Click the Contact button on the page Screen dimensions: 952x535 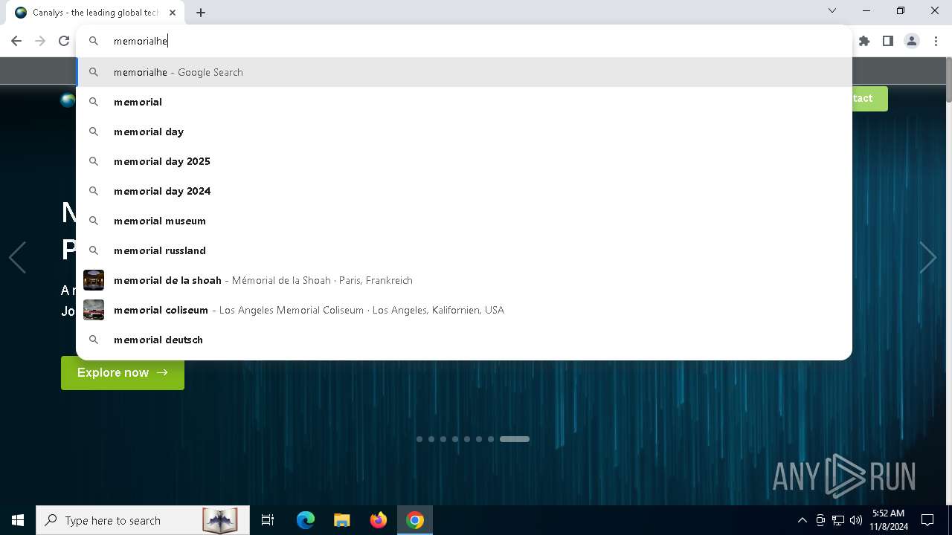(x=869, y=98)
